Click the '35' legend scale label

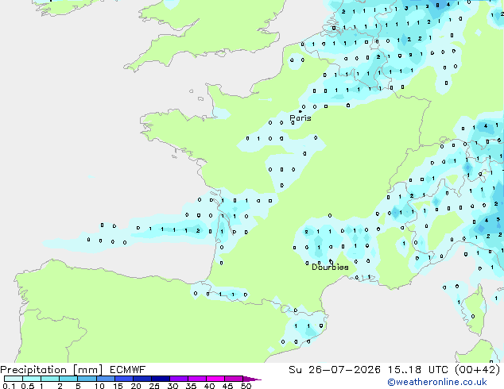tap(191, 386)
